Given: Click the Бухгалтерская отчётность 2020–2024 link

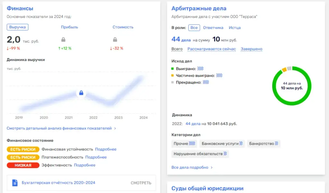Looking at the screenshot, I should tap(58, 183).
